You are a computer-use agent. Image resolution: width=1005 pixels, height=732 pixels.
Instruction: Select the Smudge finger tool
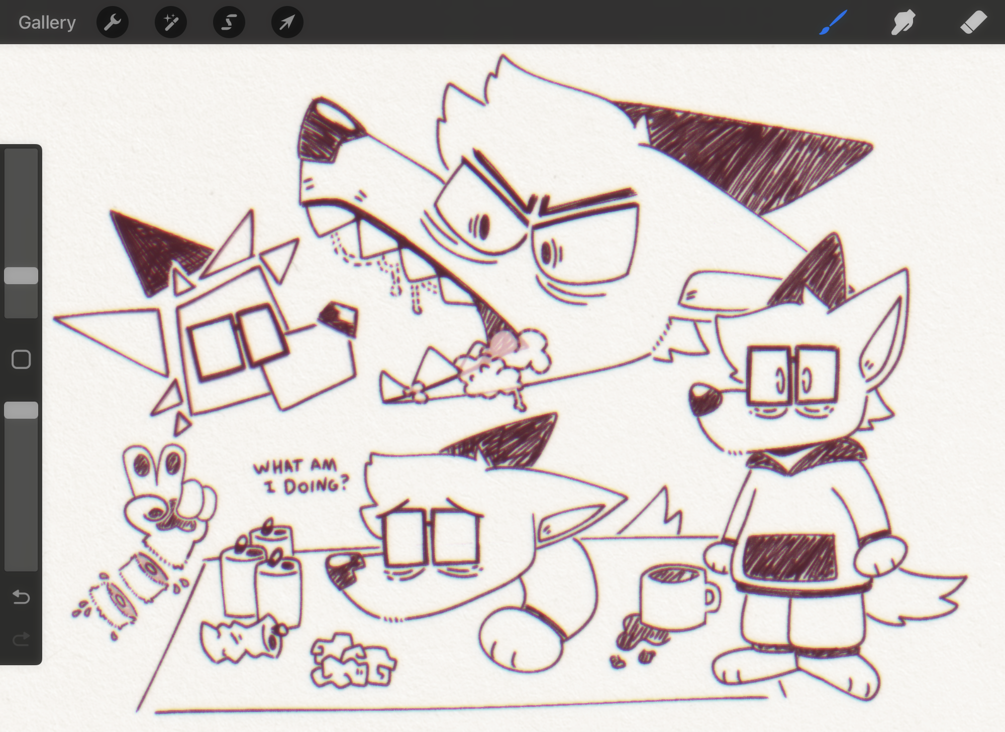coord(903,23)
